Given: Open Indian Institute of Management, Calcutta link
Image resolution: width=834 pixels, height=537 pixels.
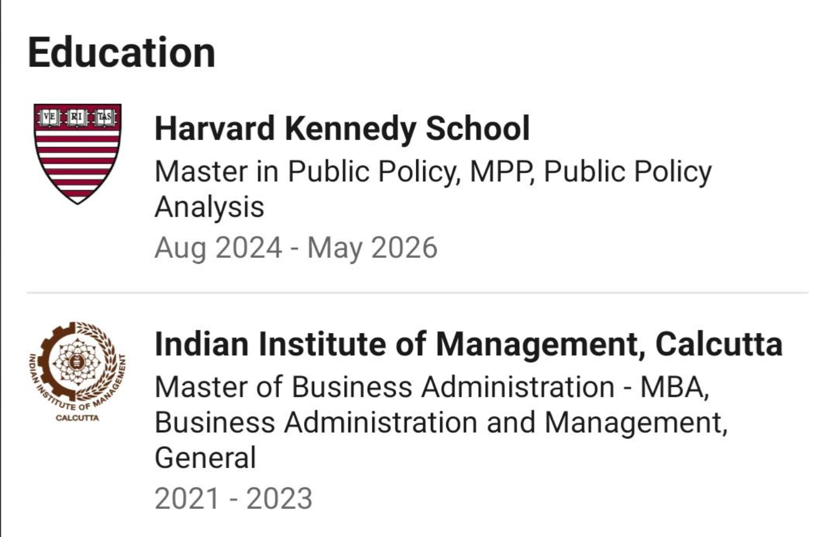Looking at the screenshot, I should tap(469, 344).
